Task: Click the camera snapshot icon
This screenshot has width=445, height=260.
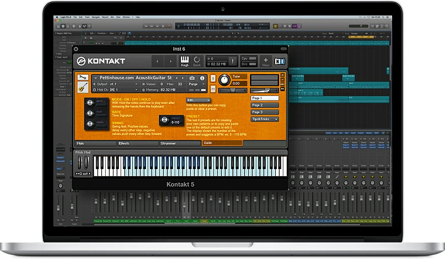Action: 192,78
